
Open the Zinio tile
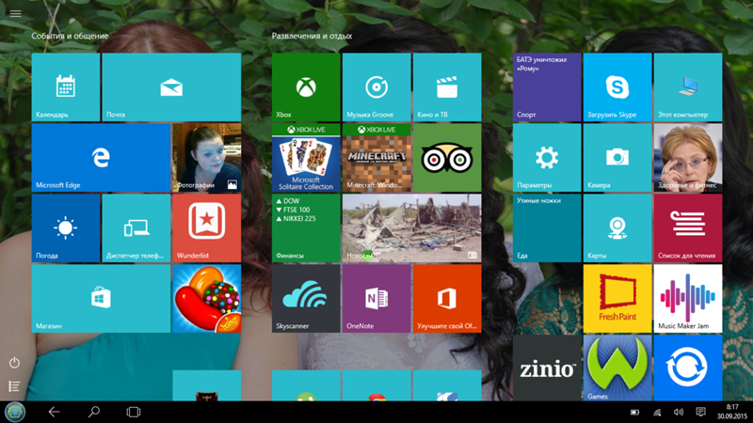click(x=547, y=368)
